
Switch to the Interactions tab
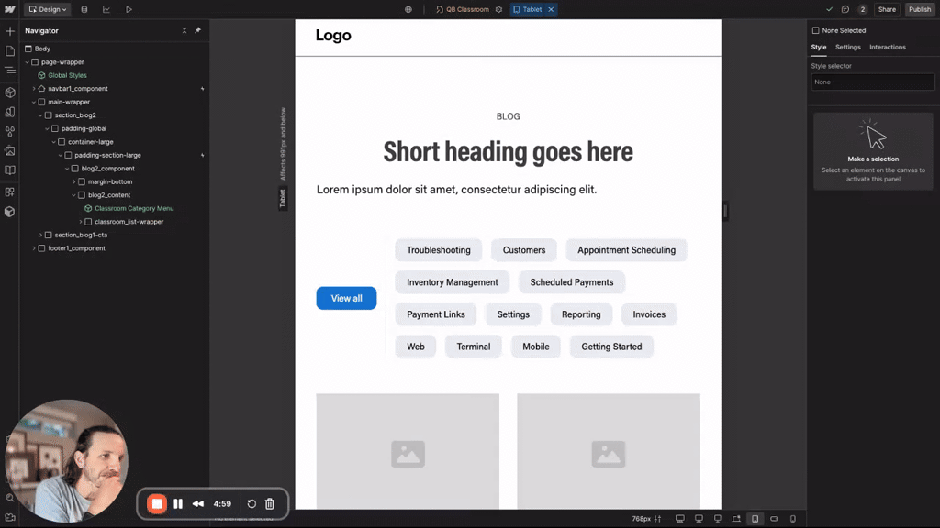(888, 48)
